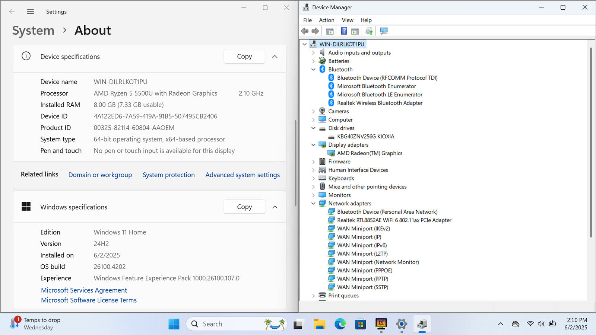The image size is (596, 335).
Task: Select WAN Miniport (SSTP)
Action: pyautogui.click(x=362, y=287)
